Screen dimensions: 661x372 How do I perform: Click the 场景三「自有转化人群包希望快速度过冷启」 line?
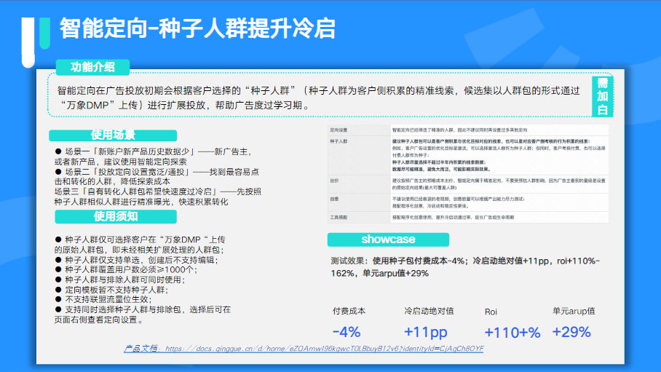click(158, 197)
